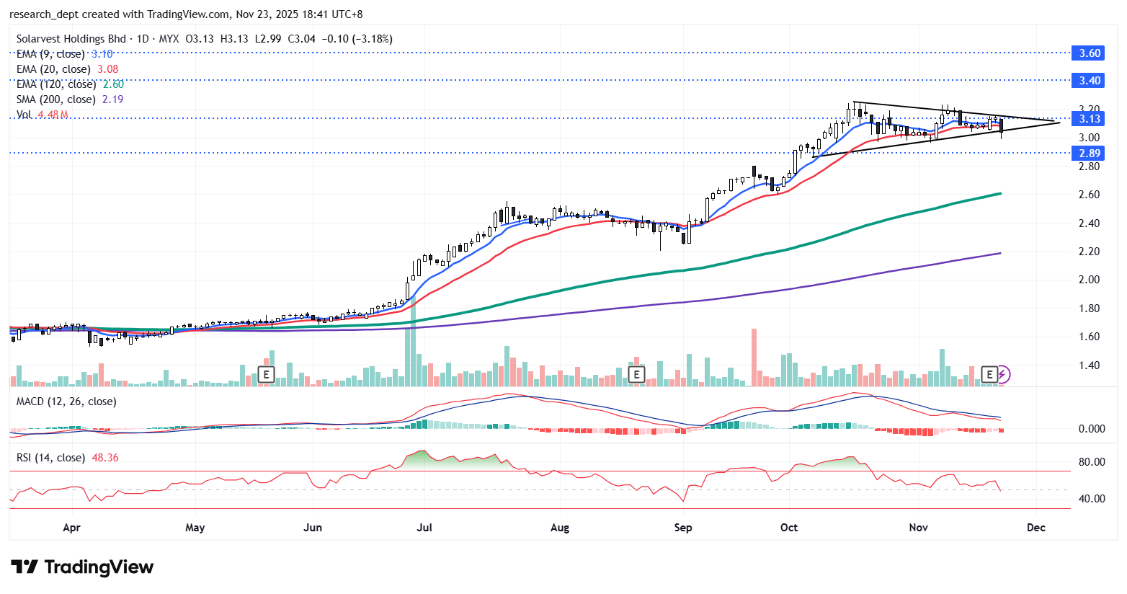Click the earnings E marker in May

(267, 374)
